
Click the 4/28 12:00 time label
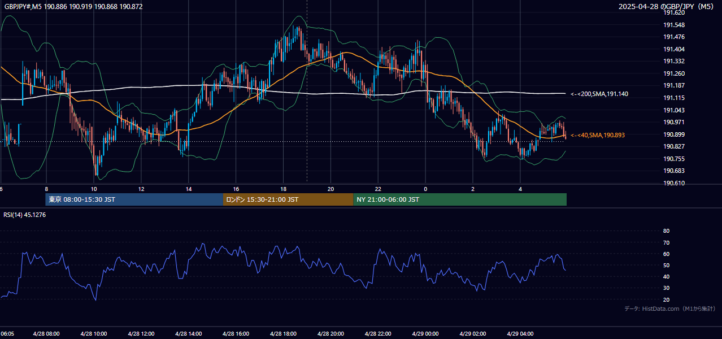tap(141, 334)
